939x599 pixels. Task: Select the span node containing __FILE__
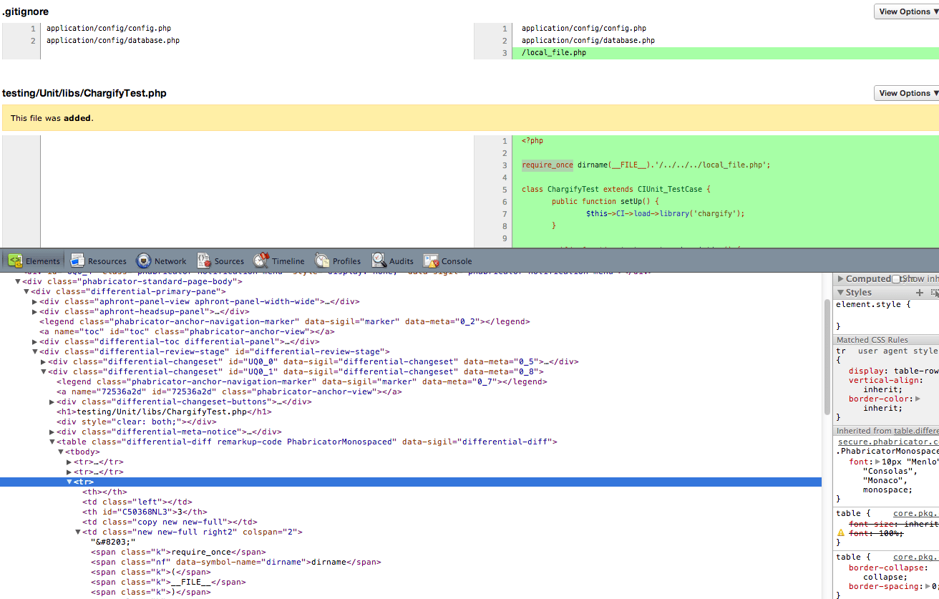point(167,583)
